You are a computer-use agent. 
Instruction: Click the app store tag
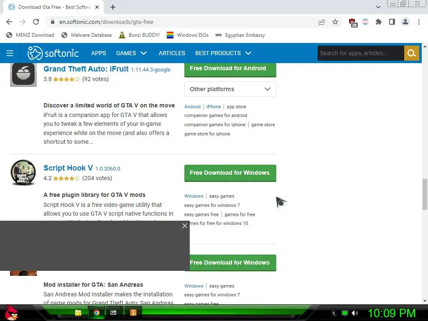point(237,107)
